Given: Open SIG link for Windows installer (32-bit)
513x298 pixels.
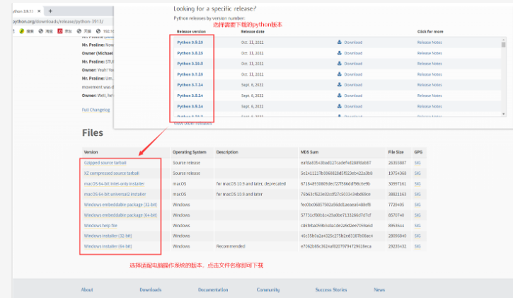Looking at the screenshot, I should (x=417, y=236).
